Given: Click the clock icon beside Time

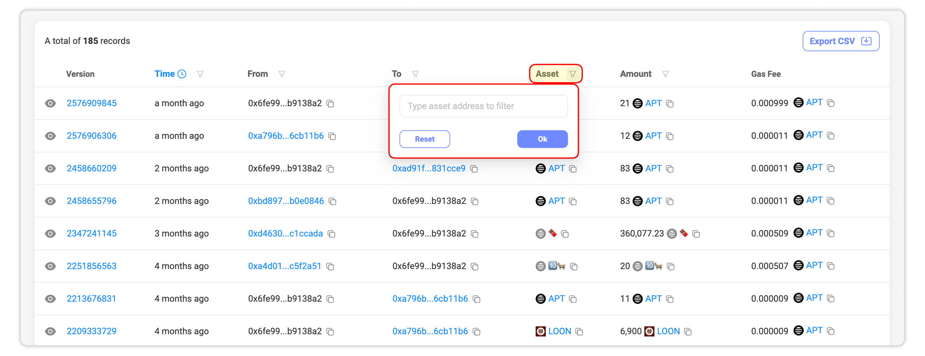Looking at the screenshot, I should [x=182, y=74].
